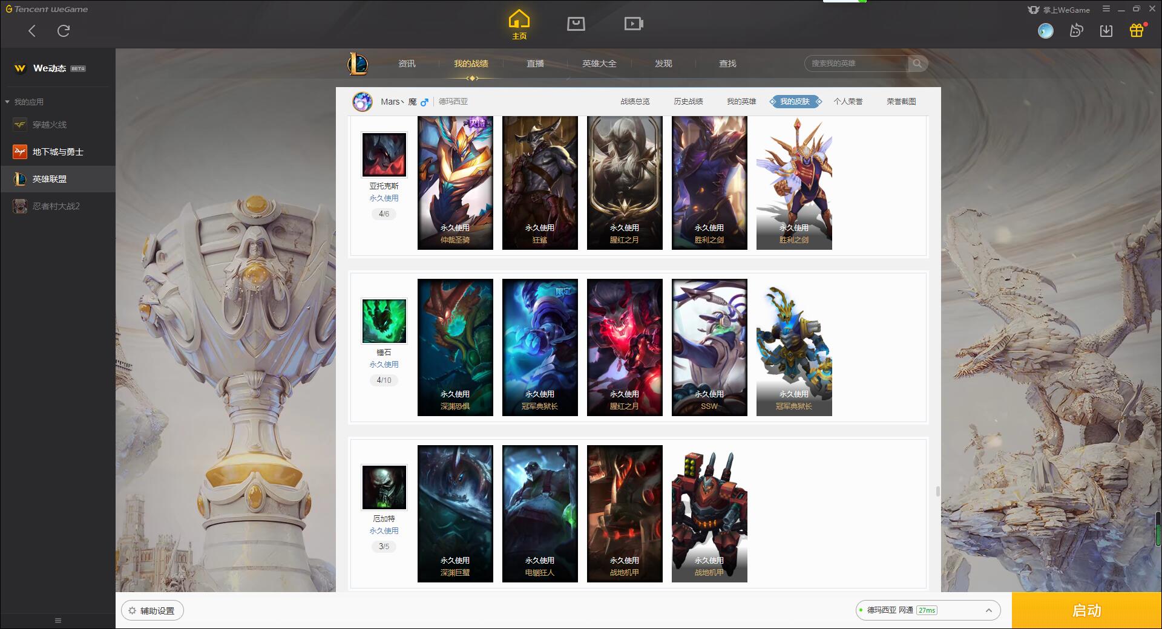1162x629 pixels.
Task: Open the 发现 tab
Action: pyautogui.click(x=663, y=64)
